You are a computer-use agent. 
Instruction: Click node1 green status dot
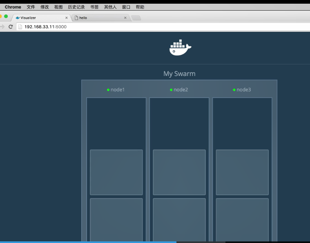tap(108, 90)
